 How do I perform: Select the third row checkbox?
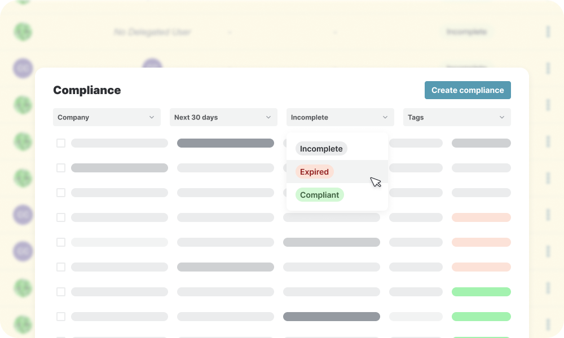click(x=61, y=193)
